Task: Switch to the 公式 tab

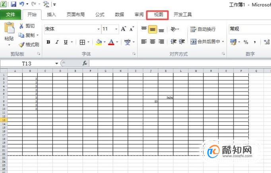Action: (100, 15)
